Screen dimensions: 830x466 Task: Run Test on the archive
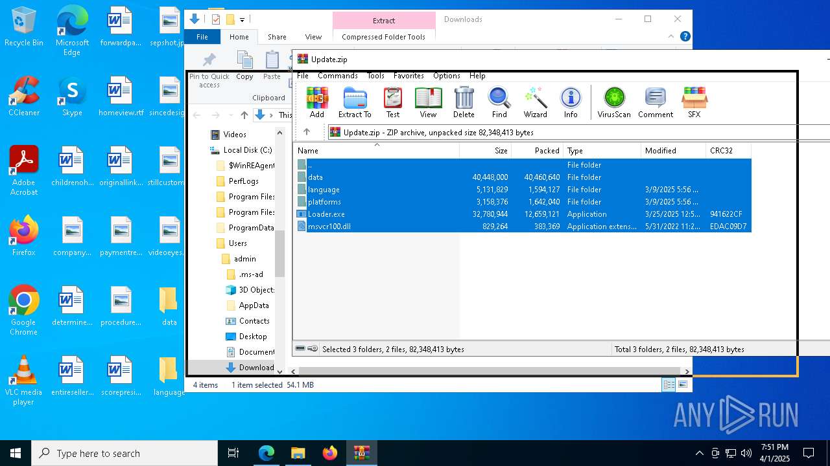pos(393,102)
